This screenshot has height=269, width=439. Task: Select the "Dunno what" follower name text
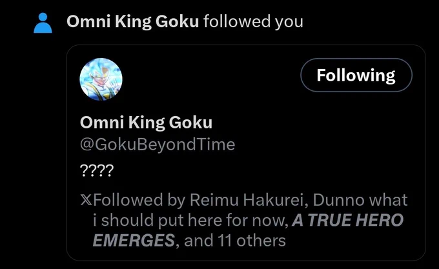360,200
